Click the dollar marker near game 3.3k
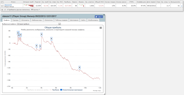The height and width of the screenshot is (95, 184). [37, 46]
